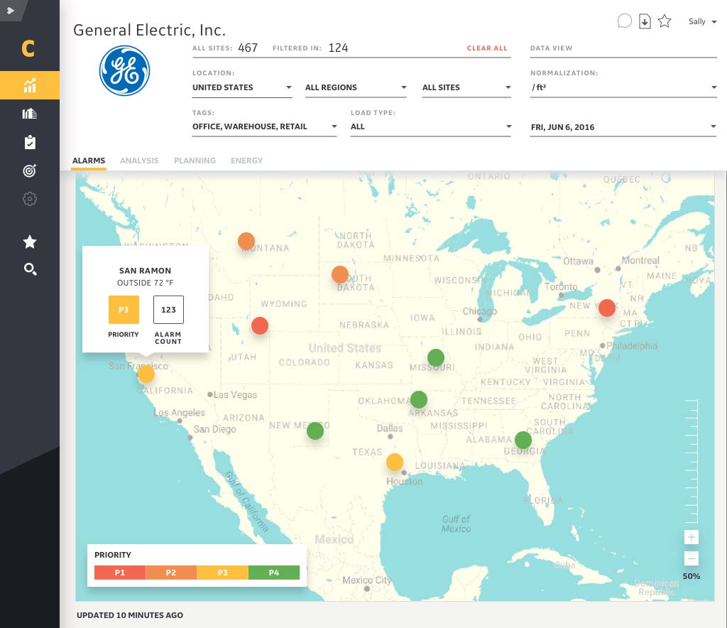Select the green Missouri alarm marker
This screenshot has width=727, height=628.
pos(435,357)
